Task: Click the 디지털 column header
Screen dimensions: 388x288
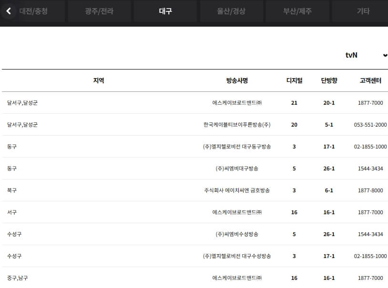Action: tap(294, 80)
